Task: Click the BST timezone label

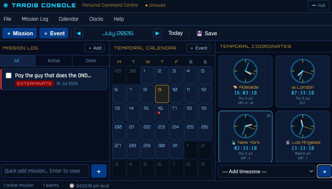Action: (x=303, y=103)
